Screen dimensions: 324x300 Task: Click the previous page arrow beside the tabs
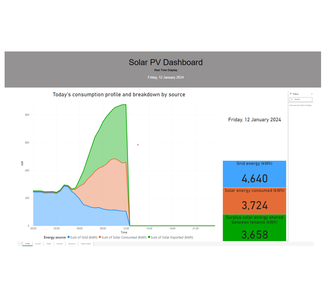(18, 244)
